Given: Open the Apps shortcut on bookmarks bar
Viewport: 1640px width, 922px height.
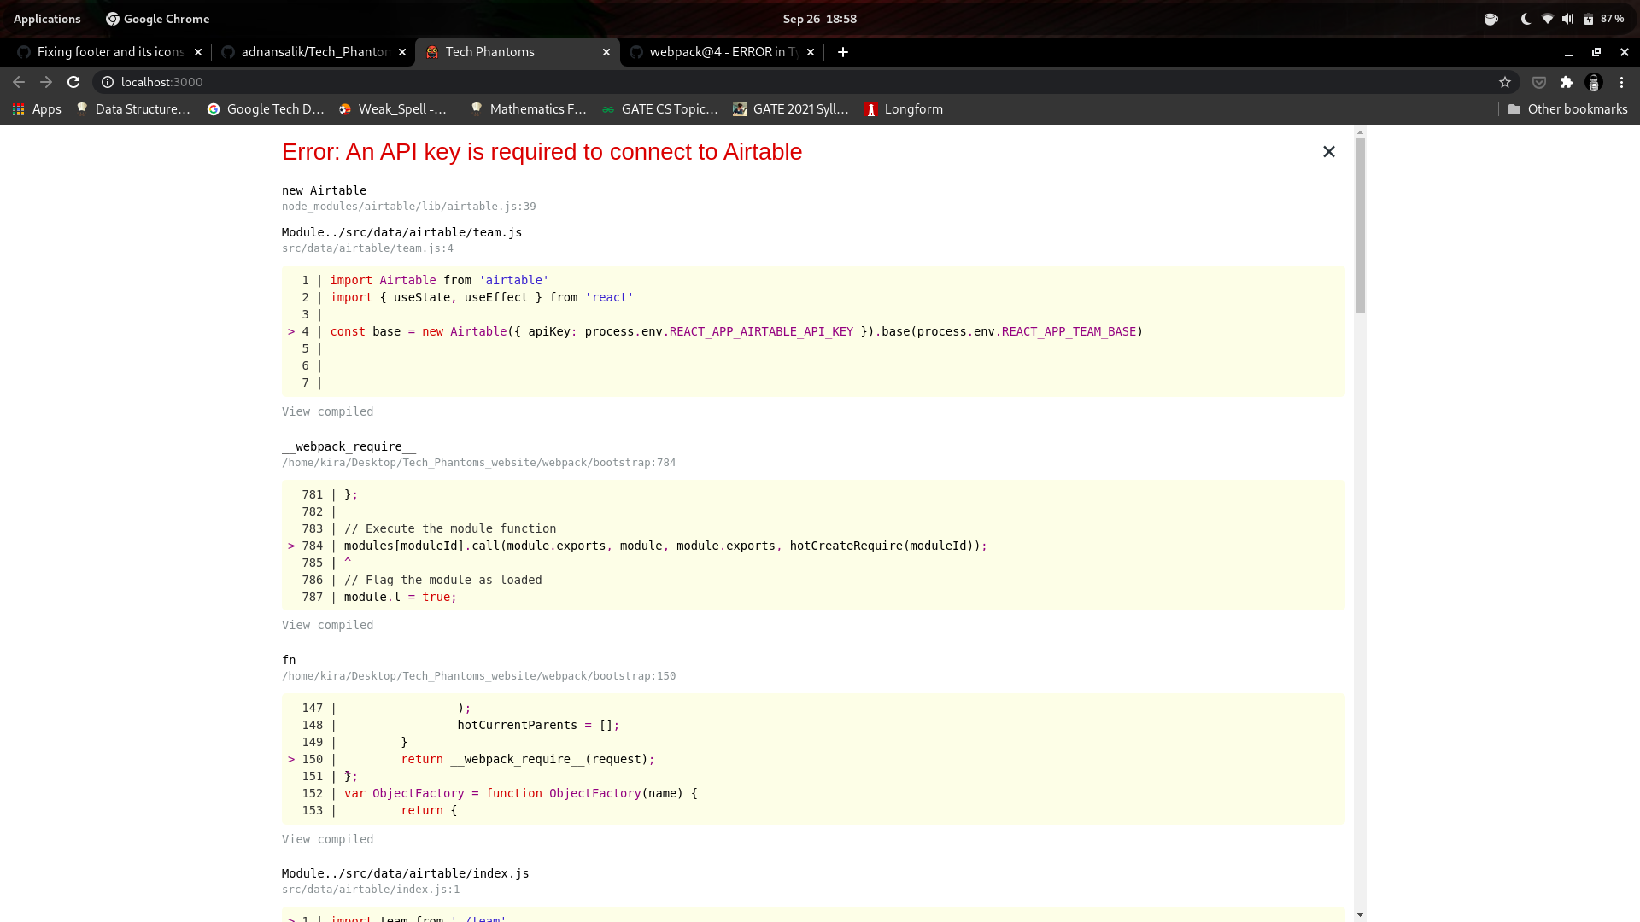Looking at the screenshot, I should tap(36, 109).
